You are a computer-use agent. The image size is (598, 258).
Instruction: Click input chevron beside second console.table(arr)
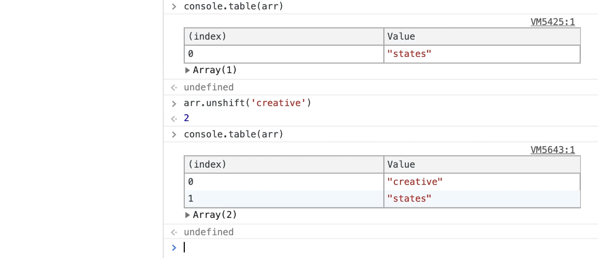click(x=174, y=135)
